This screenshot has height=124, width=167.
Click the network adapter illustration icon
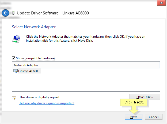tap(16, 39)
